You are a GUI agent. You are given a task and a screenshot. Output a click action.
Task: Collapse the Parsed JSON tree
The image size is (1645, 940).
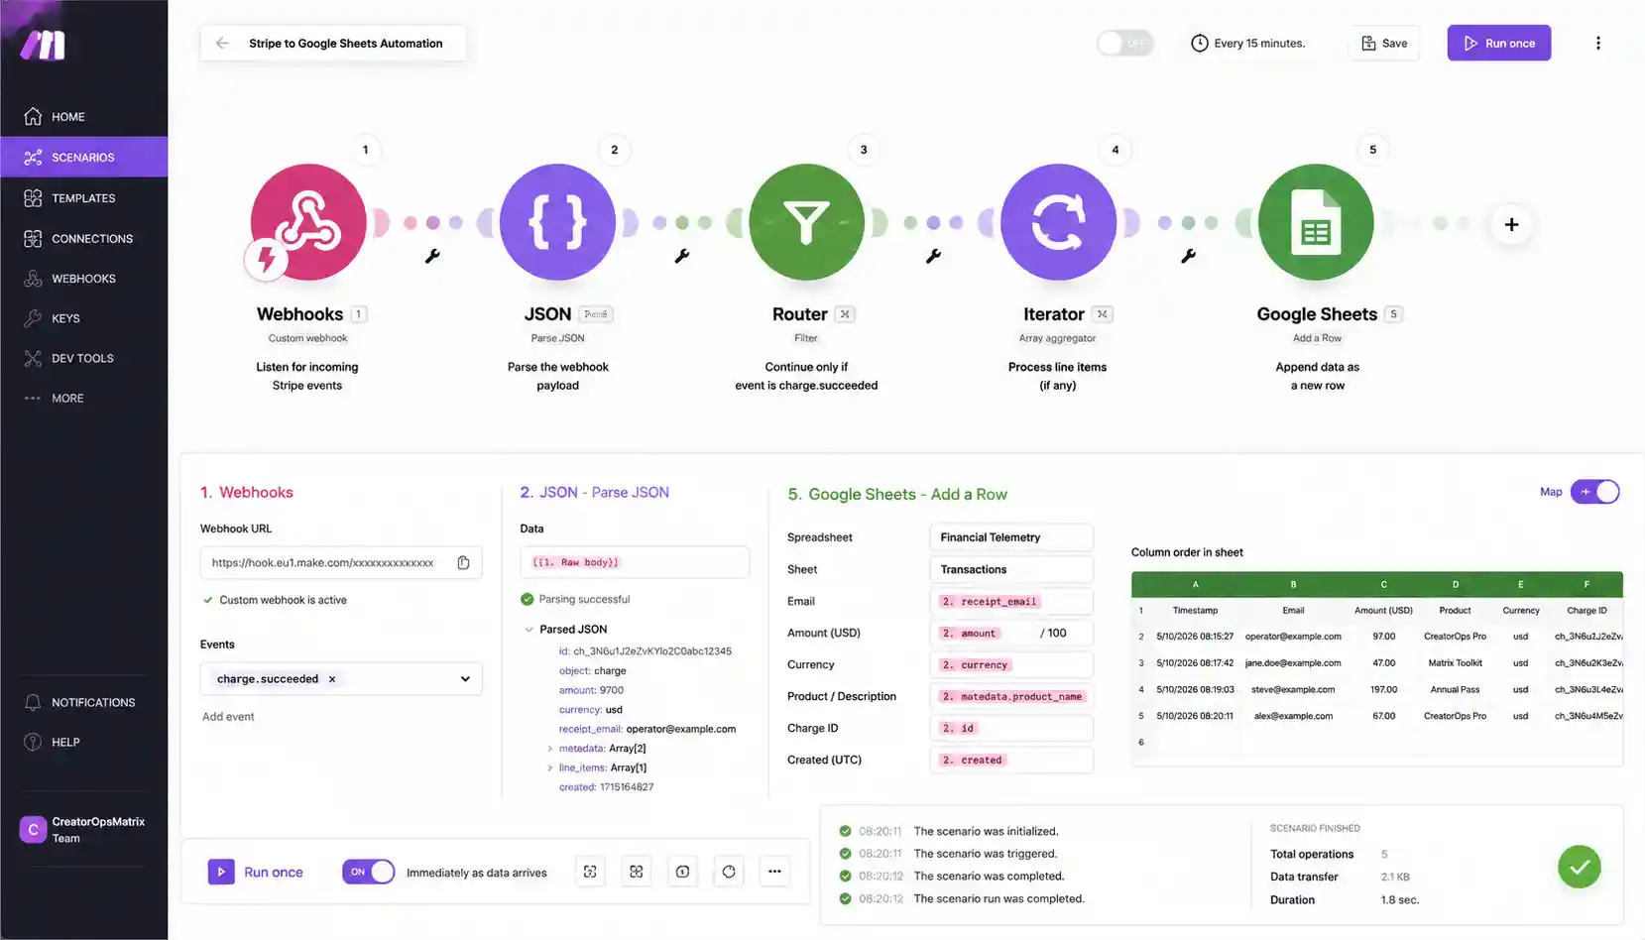point(529,630)
